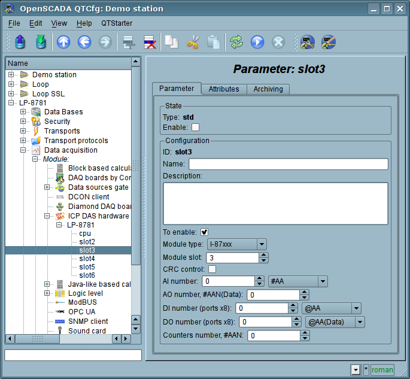Go up one level with the up arrow icon

click(63, 42)
